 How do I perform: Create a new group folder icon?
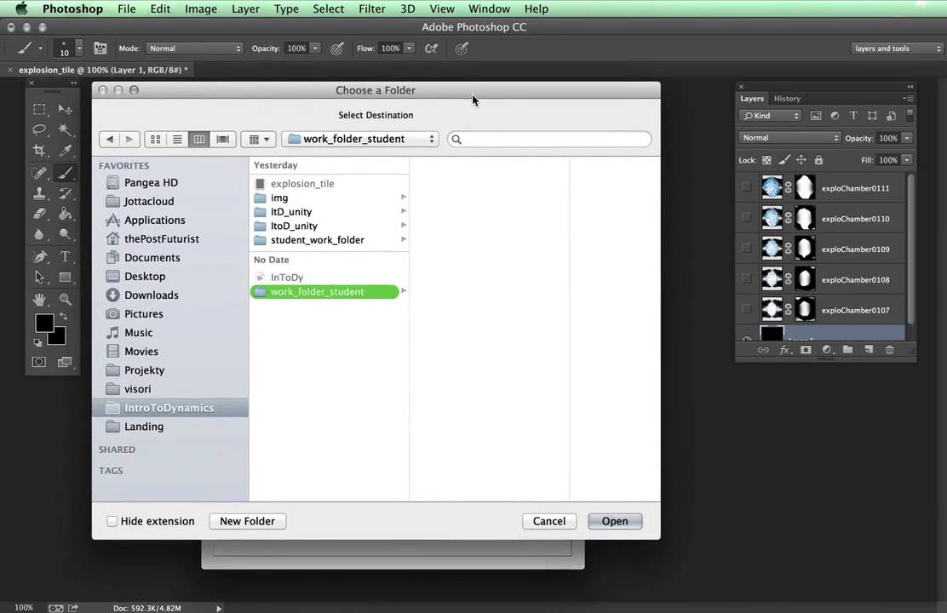(848, 350)
